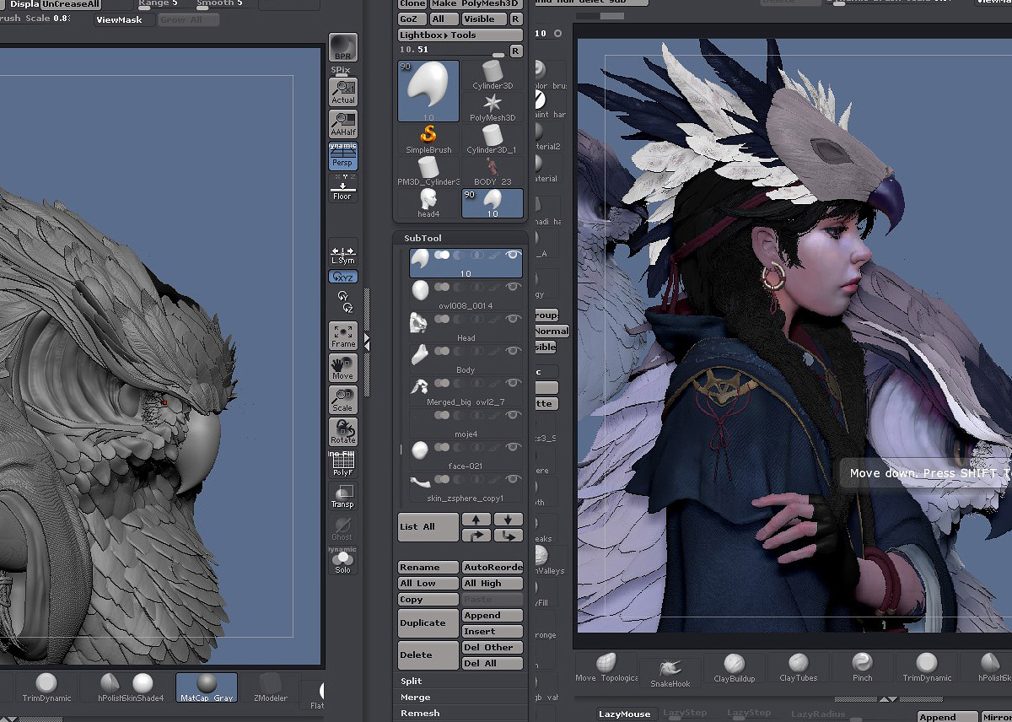Enable LazyMouse in right window
The image size is (1012, 722).
(625, 714)
